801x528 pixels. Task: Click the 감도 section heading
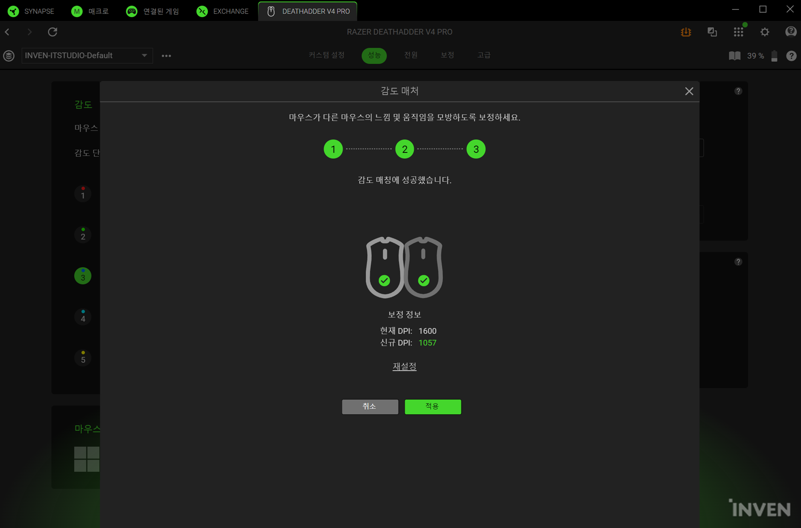(x=83, y=104)
